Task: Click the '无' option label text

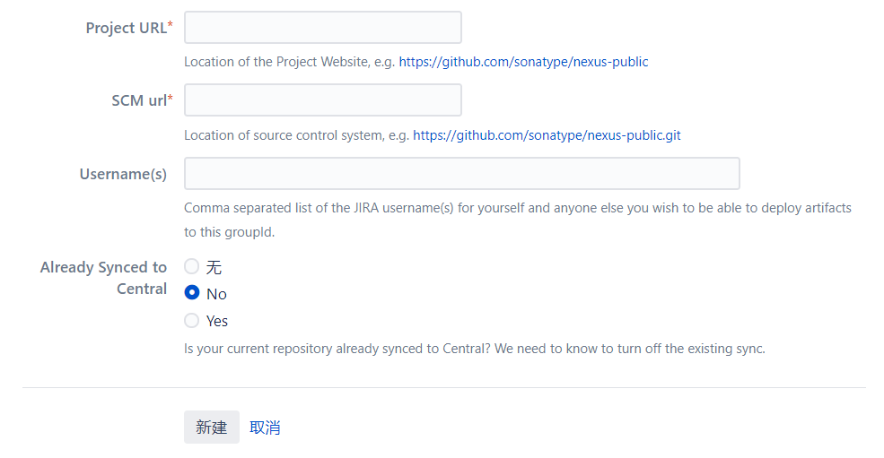Action: (214, 267)
